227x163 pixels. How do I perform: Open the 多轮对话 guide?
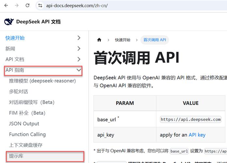18,92
